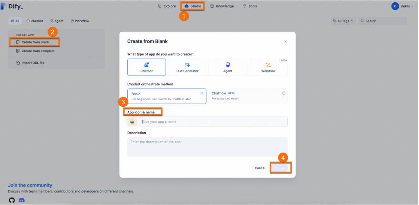
Task: Click the Studio robot icon
Action: click(x=186, y=6)
